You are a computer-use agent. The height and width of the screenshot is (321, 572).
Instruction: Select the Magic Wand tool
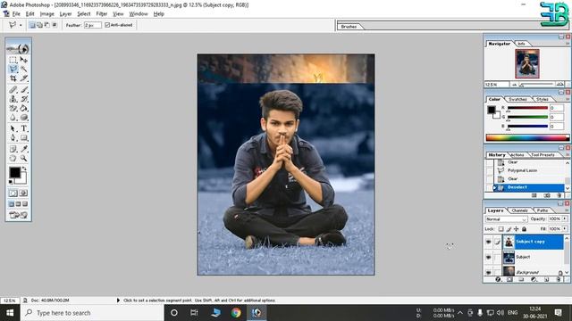(x=24, y=70)
